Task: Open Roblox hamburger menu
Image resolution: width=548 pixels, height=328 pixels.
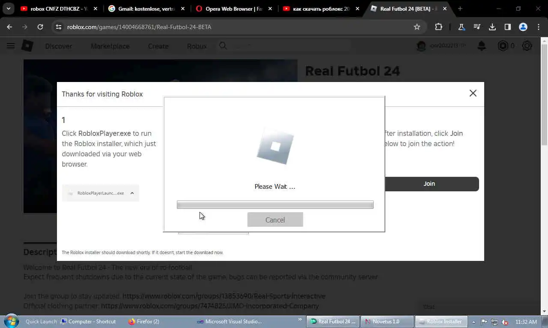Action: pyautogui.click(x=11, y=46)
